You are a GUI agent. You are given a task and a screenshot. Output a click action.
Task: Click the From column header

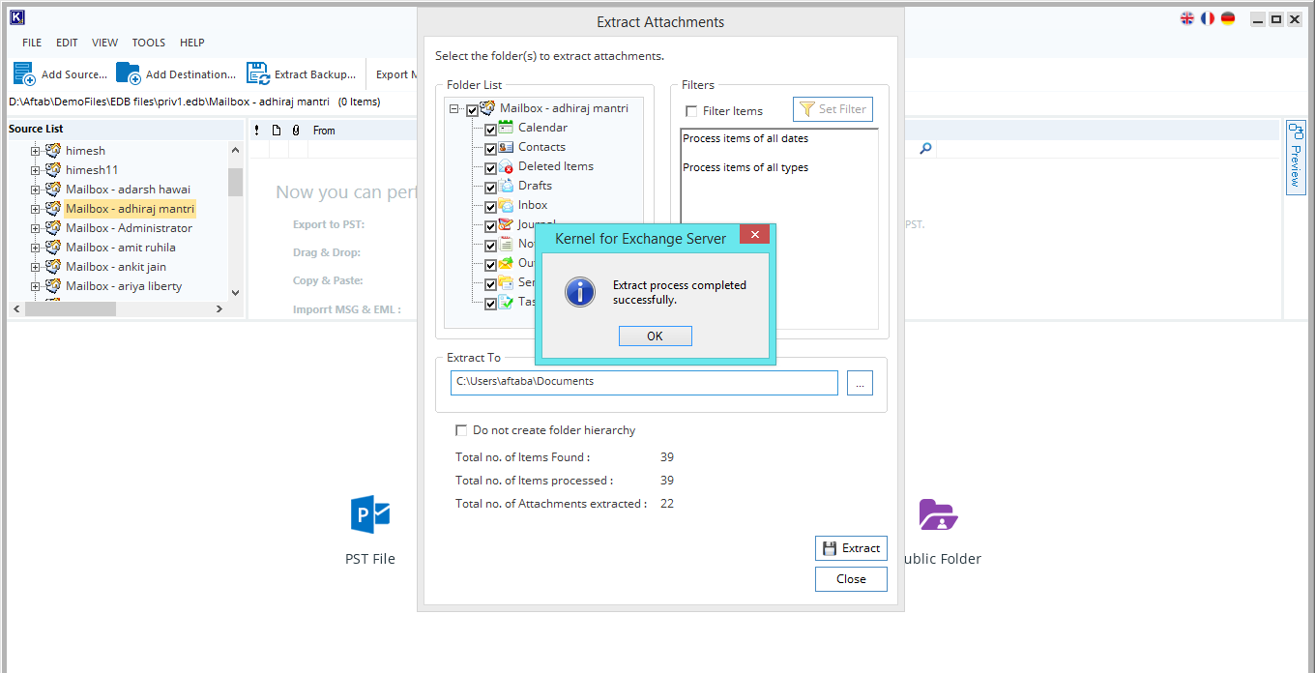pyautogui.click(x=324, y=131)
